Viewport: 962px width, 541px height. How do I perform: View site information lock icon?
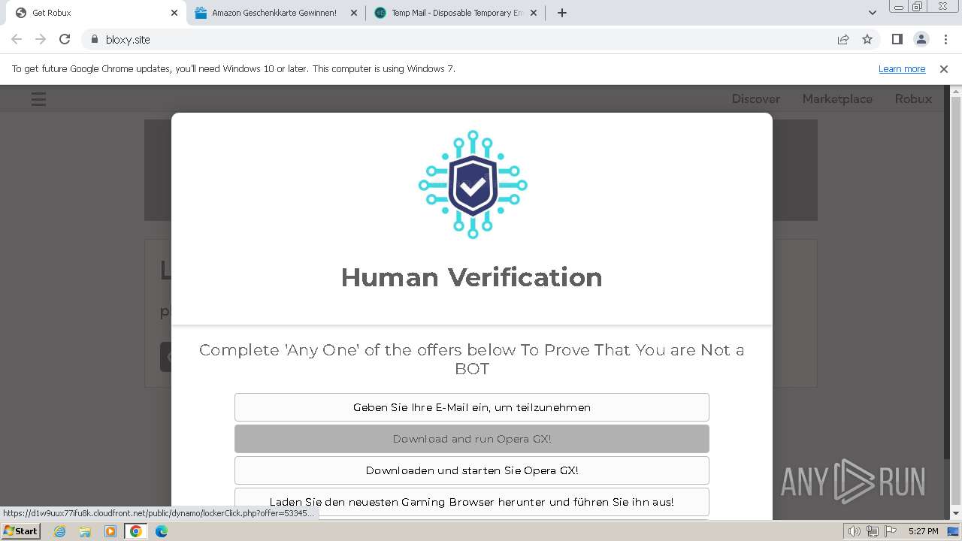(94, 39)
